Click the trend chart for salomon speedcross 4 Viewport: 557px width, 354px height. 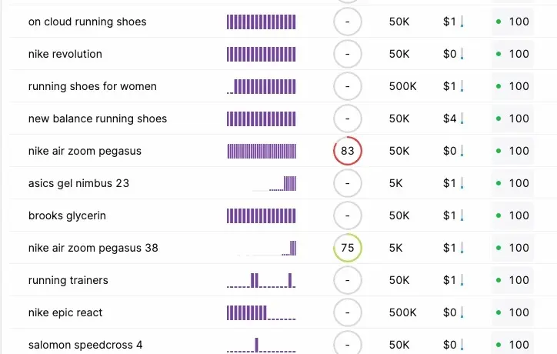(x=261, y=344)
